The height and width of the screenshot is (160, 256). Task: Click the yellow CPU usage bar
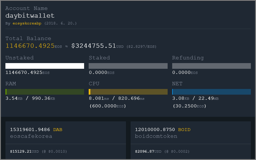coord(128,92)
